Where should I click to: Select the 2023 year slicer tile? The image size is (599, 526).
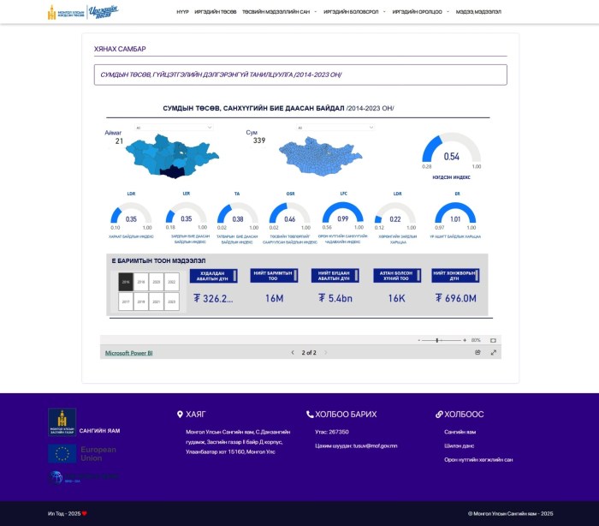tap(171, 302)
